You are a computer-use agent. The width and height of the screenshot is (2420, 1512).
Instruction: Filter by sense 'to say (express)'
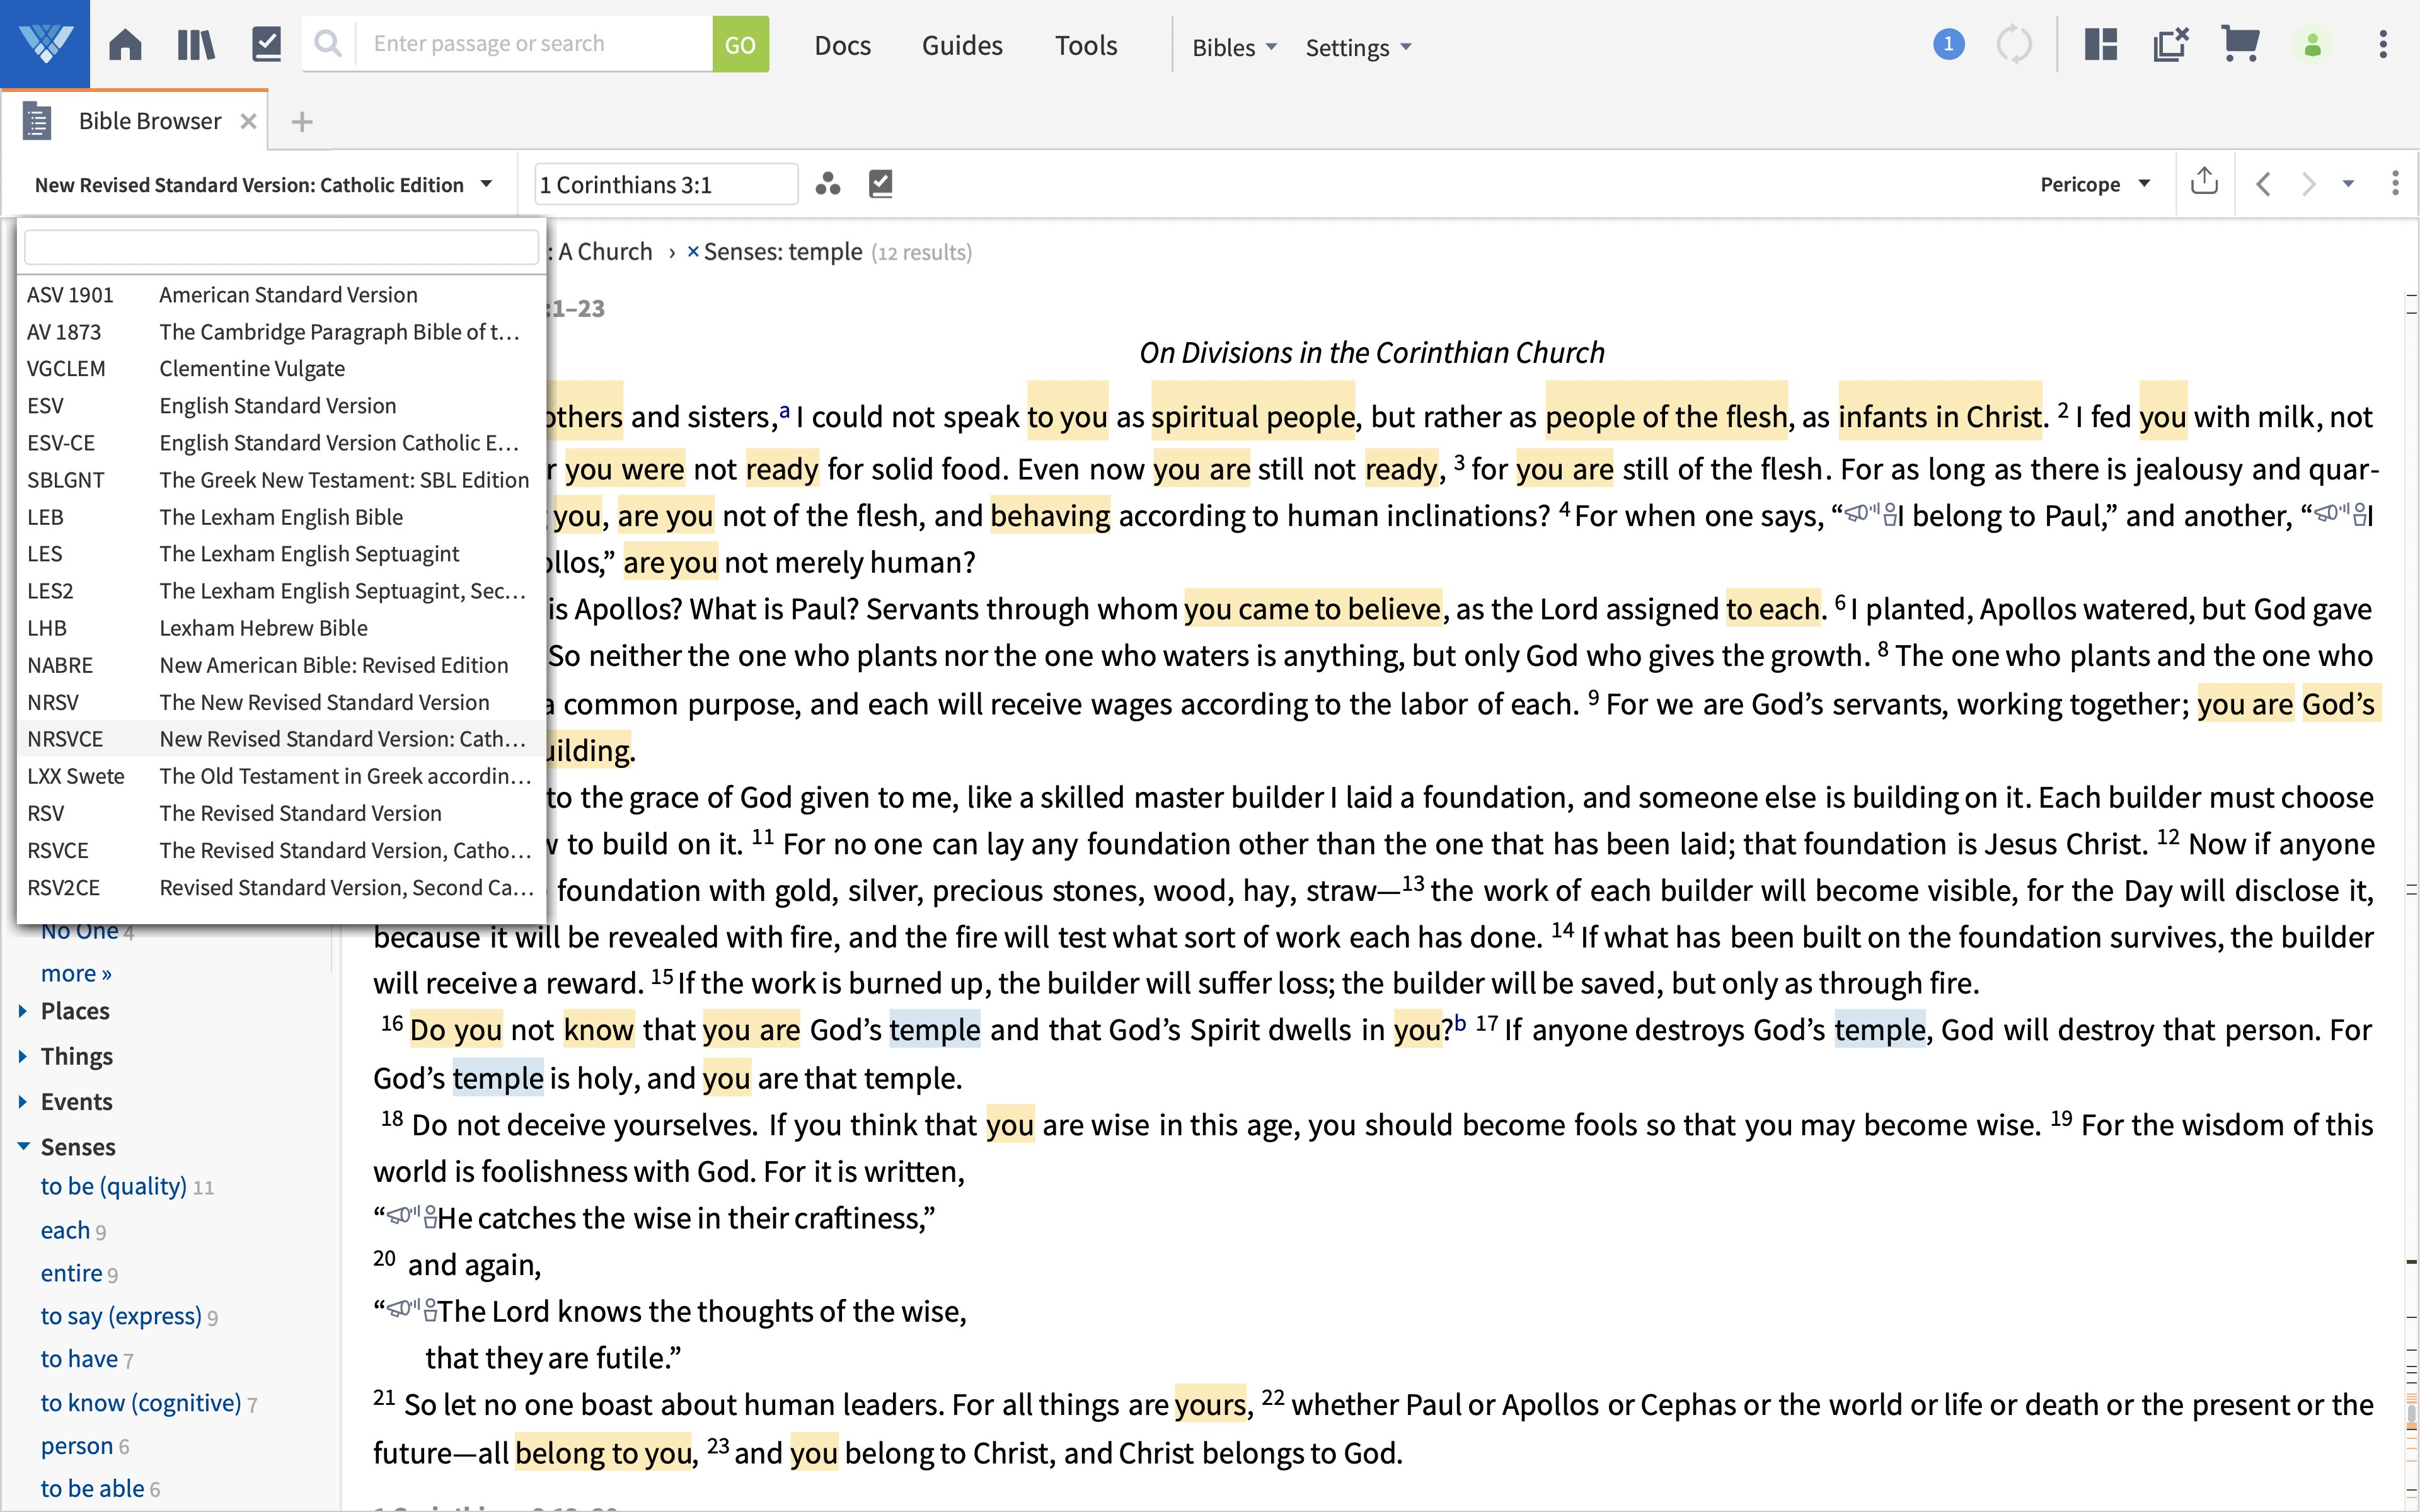(121, 1316)
